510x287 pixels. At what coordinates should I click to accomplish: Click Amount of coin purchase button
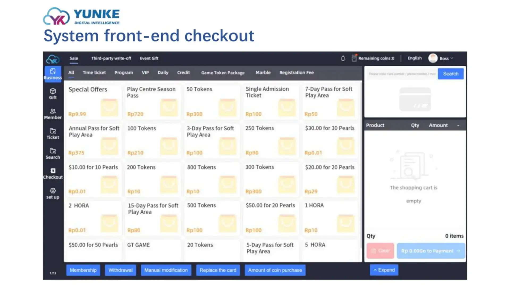(x=275, y=270)
